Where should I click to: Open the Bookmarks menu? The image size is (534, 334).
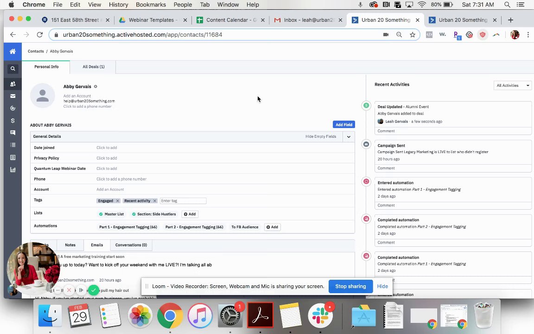(151, 5)
